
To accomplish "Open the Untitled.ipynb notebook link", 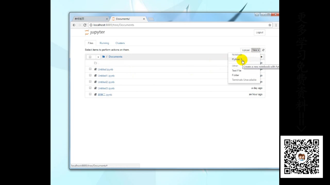I will pos(105,69).
